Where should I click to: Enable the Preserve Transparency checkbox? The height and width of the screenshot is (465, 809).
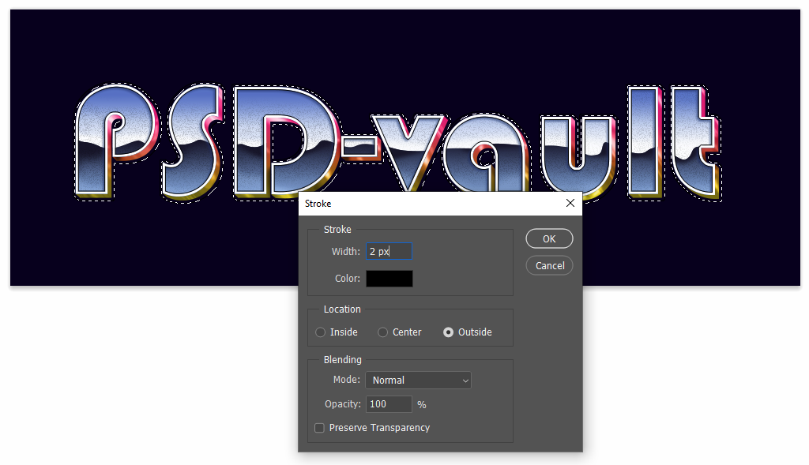[320, 428]
